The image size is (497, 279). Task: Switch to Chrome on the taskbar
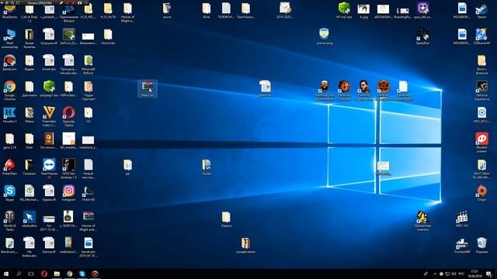tap(69, 274)
